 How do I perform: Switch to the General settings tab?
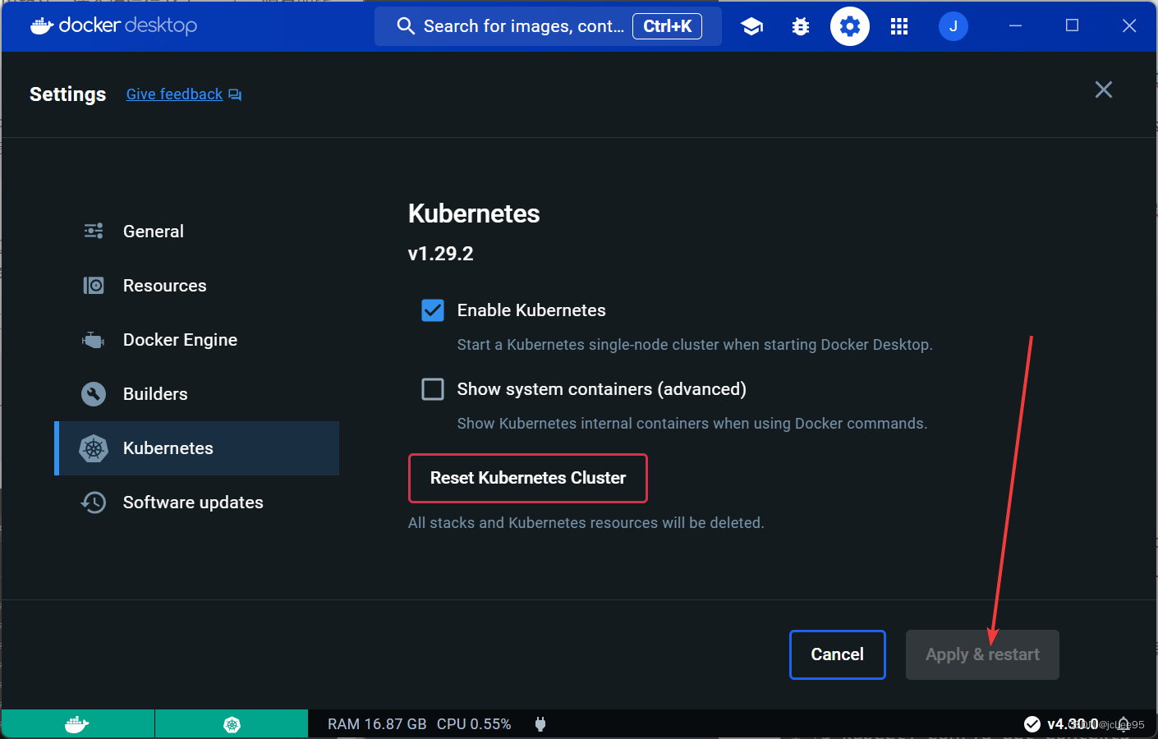[153, 231]
